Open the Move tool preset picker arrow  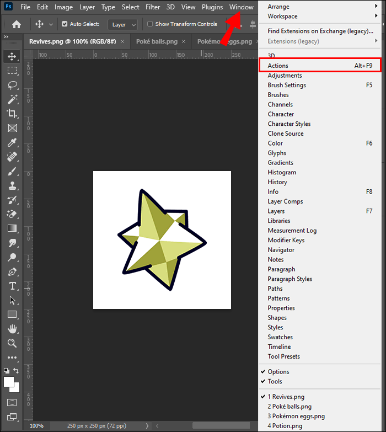[x=51, y=24]
